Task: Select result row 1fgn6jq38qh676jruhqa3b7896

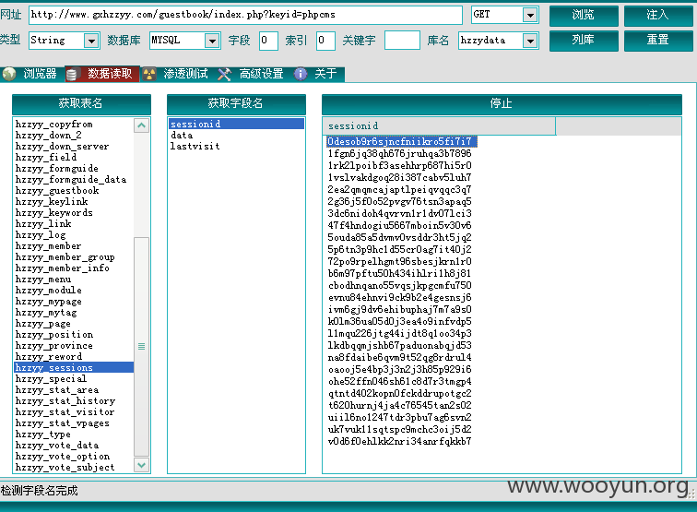Action: 399,153
